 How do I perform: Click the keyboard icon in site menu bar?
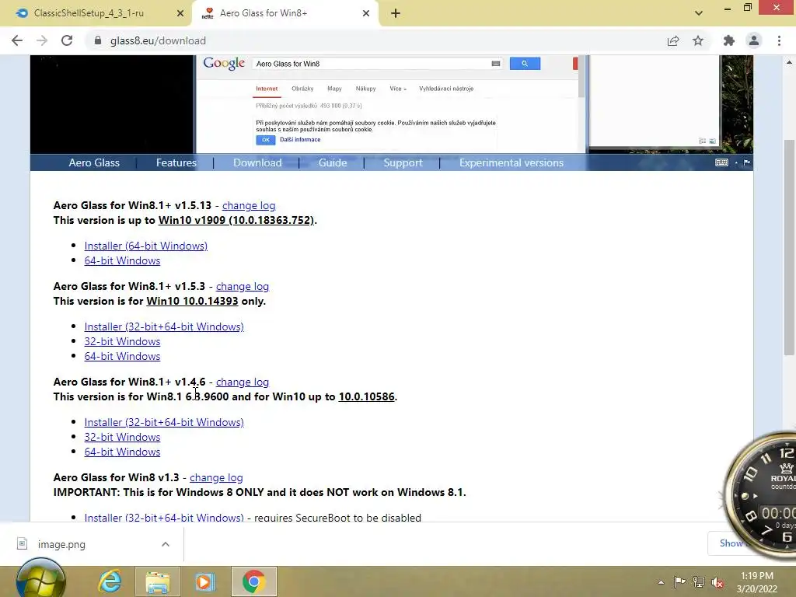coord(721,162)
